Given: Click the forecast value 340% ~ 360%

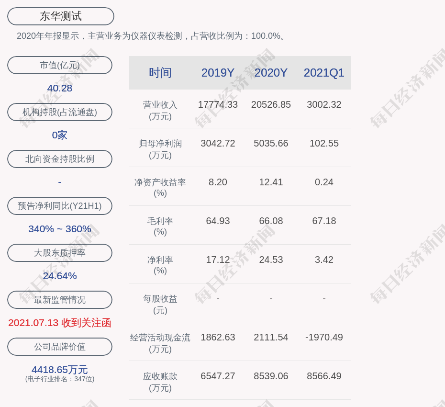Looking at the screenshot, I should pyautogui.click(x=60, y=229).
